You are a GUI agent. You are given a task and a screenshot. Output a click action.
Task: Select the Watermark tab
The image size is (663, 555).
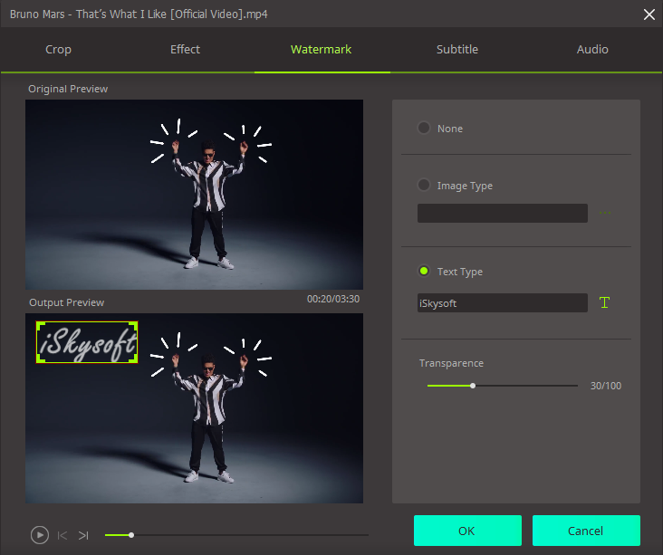click(321, 50)
